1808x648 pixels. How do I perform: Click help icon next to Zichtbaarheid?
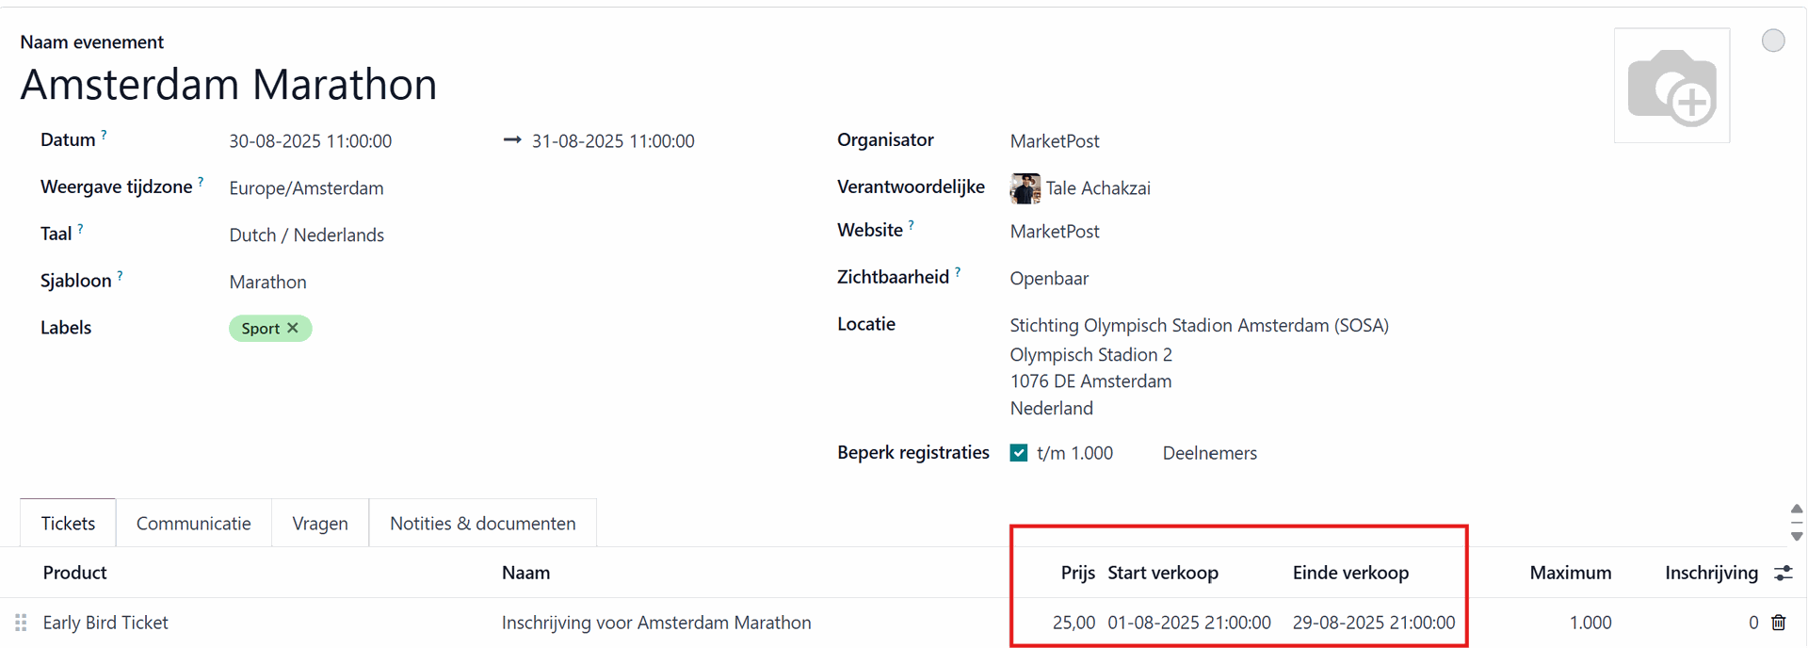coord(958,273)
